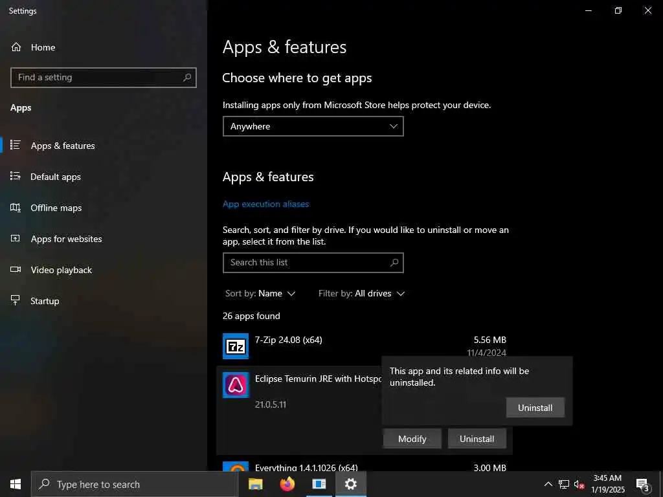Open File Explorer from taskbar
Viewport: 663px width, 497px height.
click(x=255, y=484)
